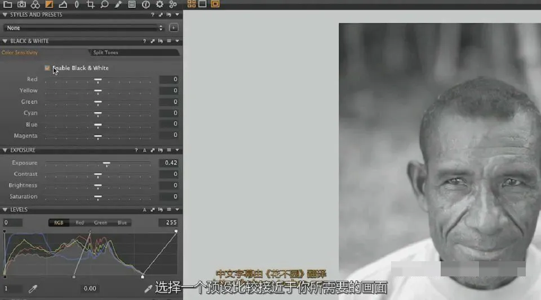Open the Lens correction tool tab

[77, 4]
